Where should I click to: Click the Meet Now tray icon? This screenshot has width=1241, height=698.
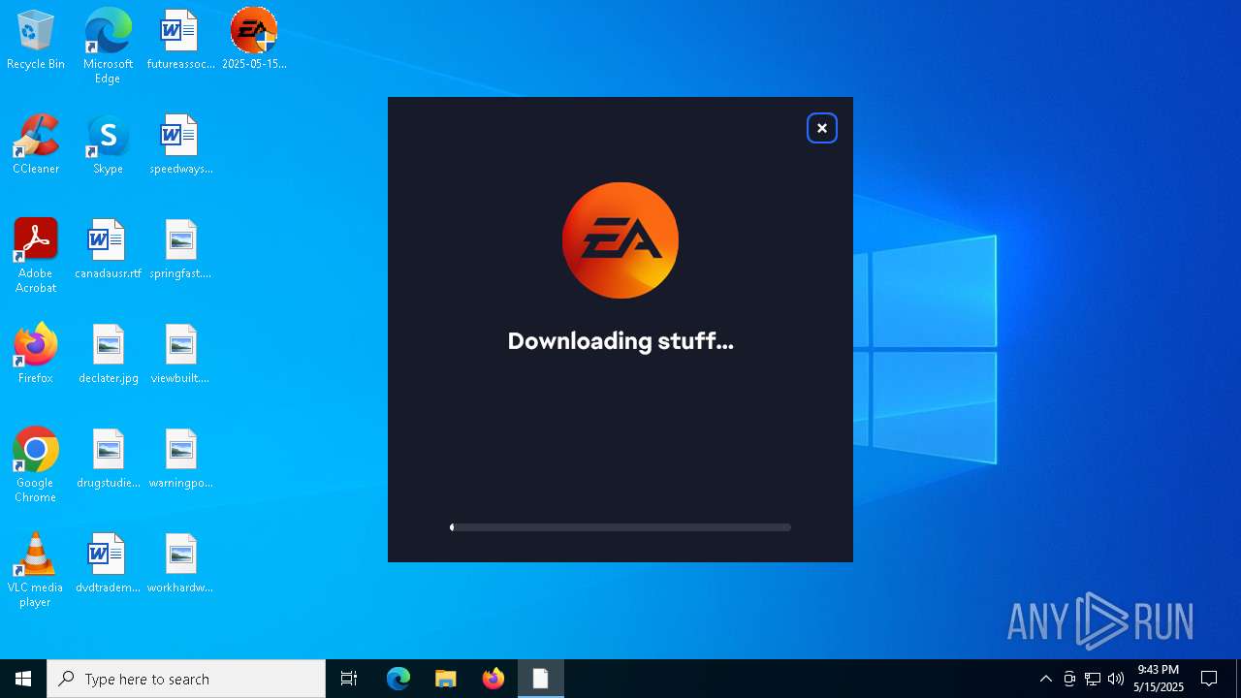click(1069, 679)
